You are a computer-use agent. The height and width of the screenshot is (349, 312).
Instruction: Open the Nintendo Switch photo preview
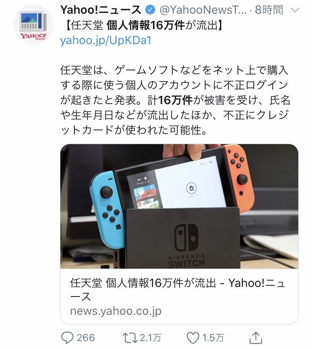[179, 206]
